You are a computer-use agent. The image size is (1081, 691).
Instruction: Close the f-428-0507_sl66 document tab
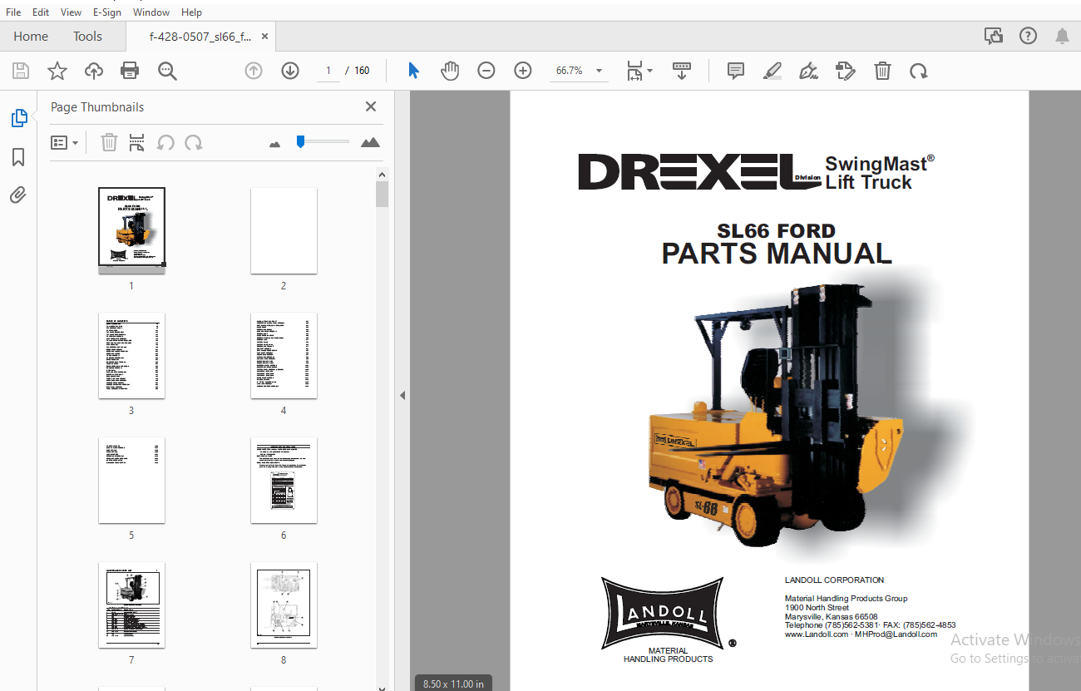264,37
